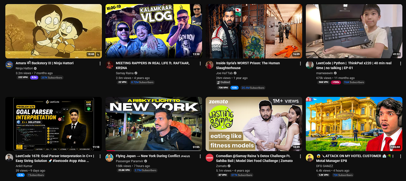Open LeetCode 1678 Goal Parser title
The height and width of the screenshot is (181, 406).
pyautogui.click(x=55, y=158)
